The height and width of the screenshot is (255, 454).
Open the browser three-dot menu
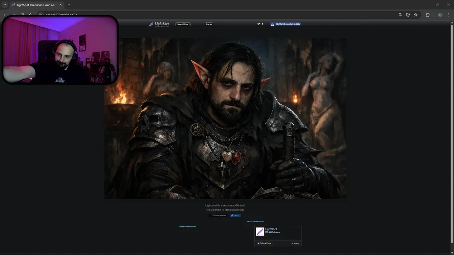point(449,15)
